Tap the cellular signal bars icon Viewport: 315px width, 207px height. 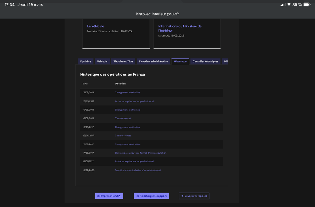[283, 5]
